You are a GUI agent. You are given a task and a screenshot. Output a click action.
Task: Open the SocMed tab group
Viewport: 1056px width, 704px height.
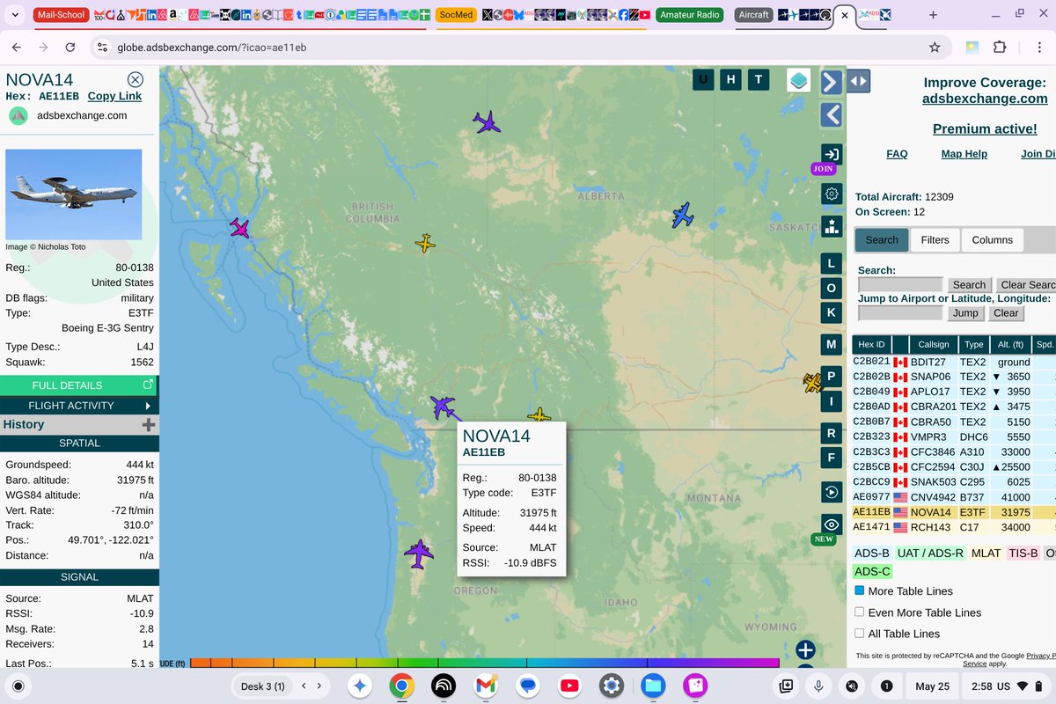pyautogui.click(x=456, y=15)
